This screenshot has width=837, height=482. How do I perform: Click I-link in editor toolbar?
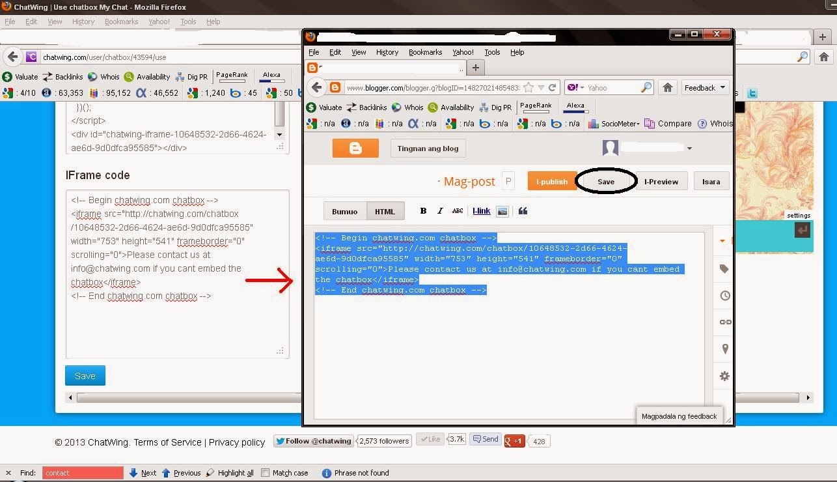pos(482,211)
